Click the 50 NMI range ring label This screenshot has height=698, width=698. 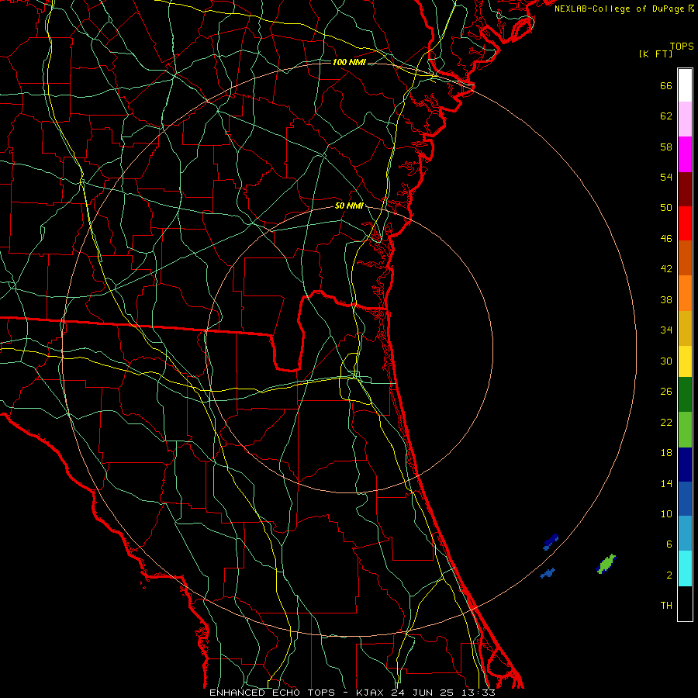[x=349, y=206]
